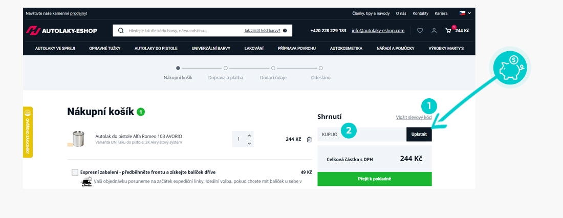Screen dimensions: 563x218
Task: Select the Nákupní košík checkout step
Action: tap(178, 73)
